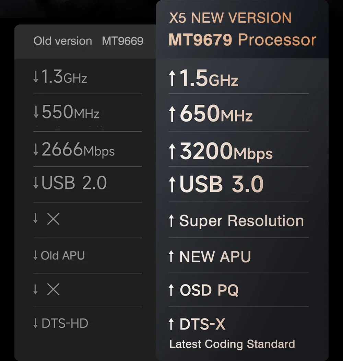Image resolution: width=343 pixels, height=361 pixels.
Task: Click the up arrow next to USB 3.0
Action: [172, 185]
